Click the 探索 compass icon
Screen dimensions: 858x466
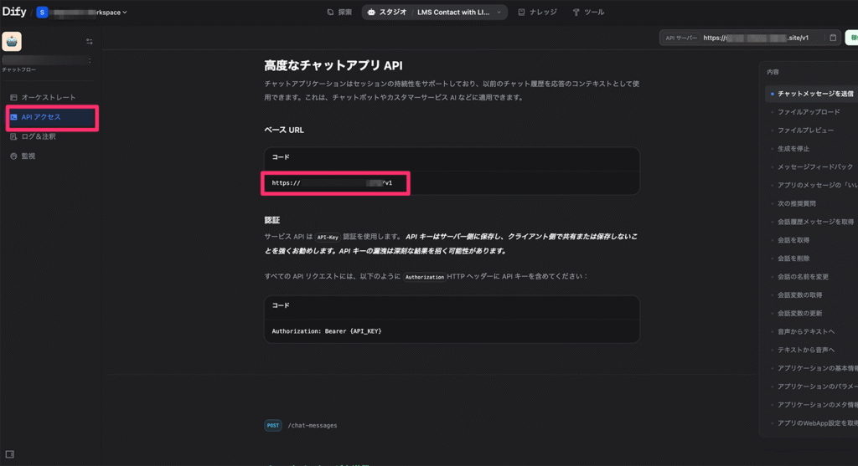(x=330, y=12)
